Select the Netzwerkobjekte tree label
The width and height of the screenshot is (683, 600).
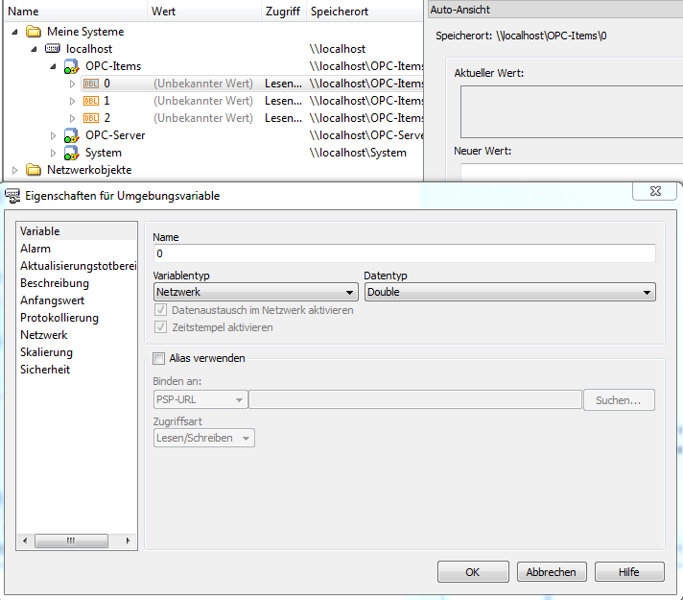coord(89,170)
